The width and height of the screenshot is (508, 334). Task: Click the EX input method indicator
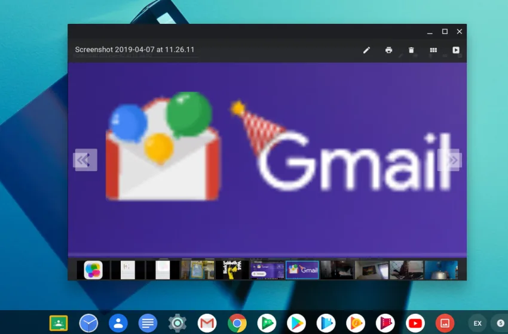point(478,323)
